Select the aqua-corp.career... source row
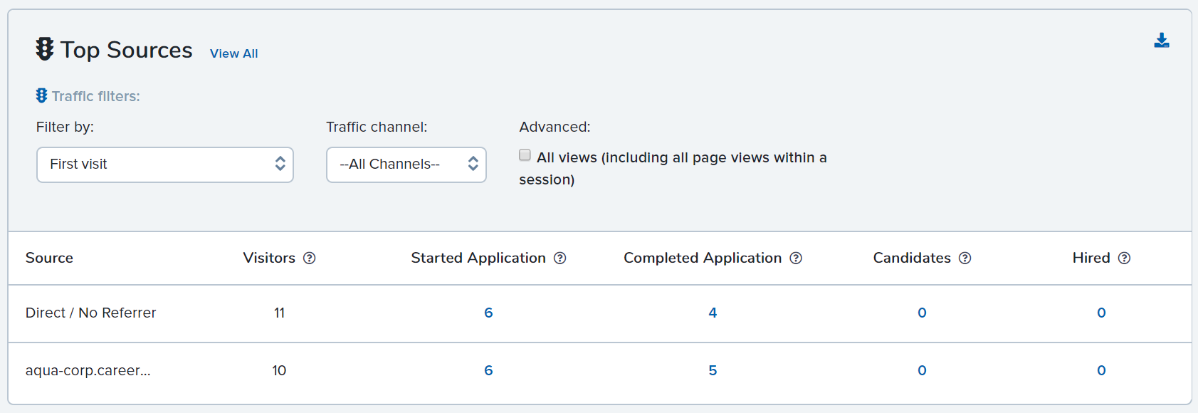The image size is (1198, 413). (599, 371)
